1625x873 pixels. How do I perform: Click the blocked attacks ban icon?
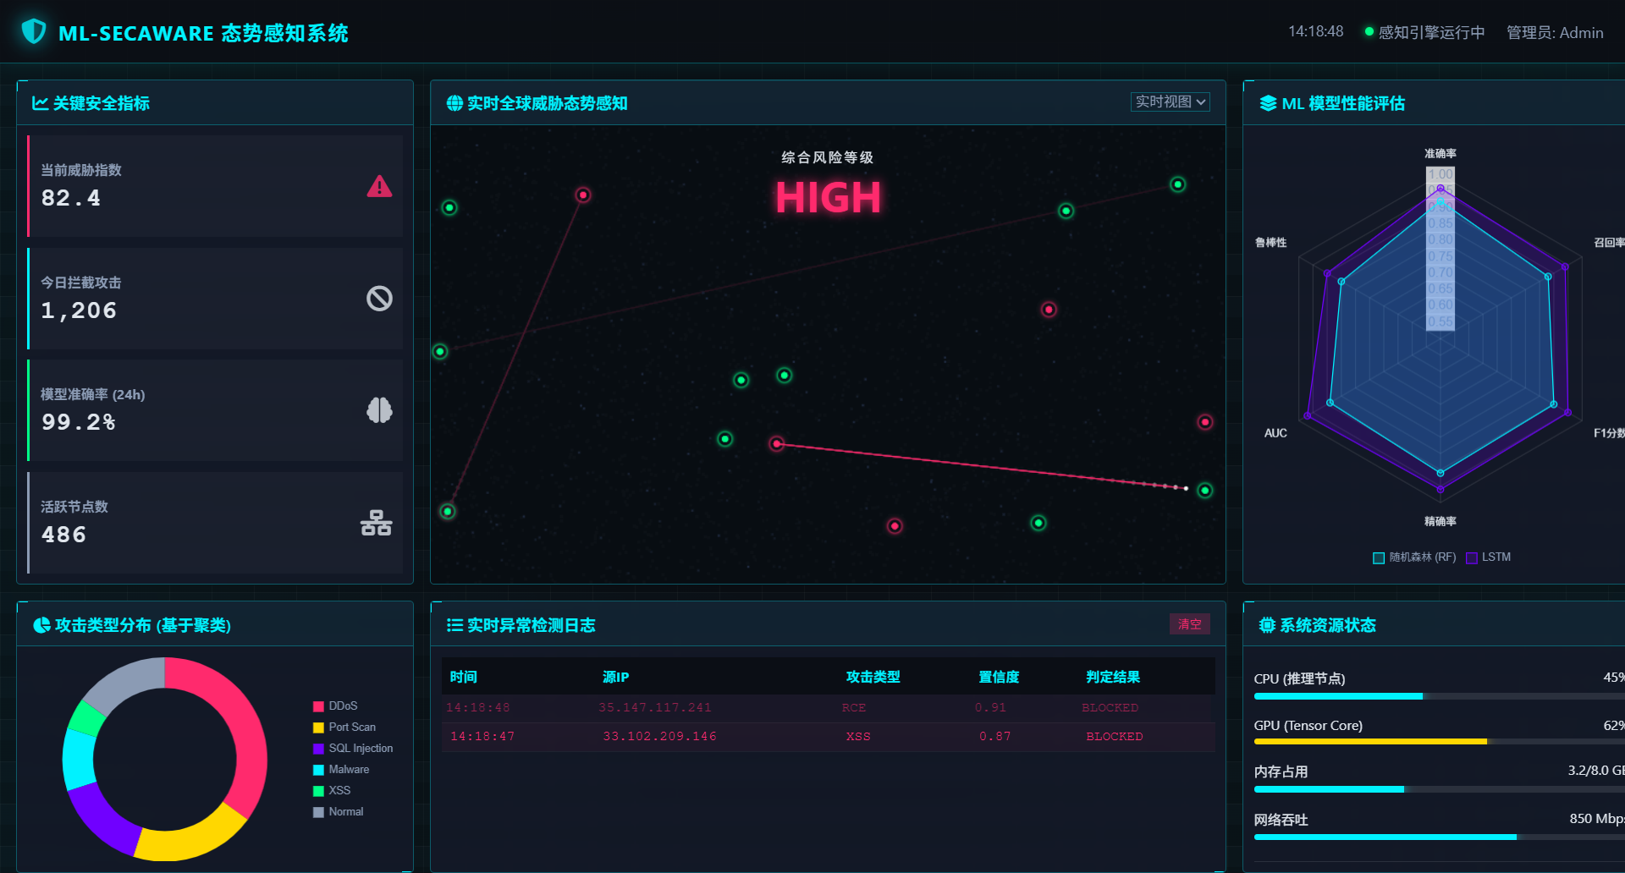tap(379, 299)
